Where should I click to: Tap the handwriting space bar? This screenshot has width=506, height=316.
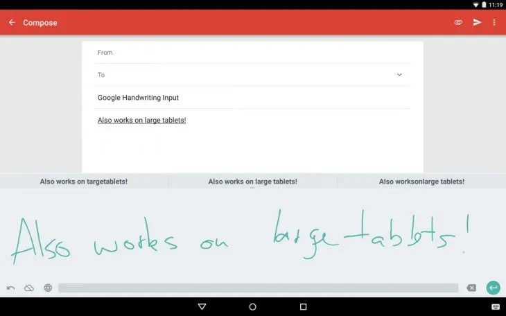click(x=258, y=288)
